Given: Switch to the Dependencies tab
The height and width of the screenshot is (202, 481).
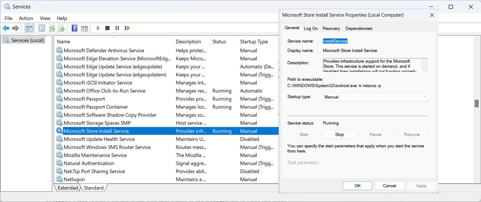Looking at the screenshot, I should 359,28.
